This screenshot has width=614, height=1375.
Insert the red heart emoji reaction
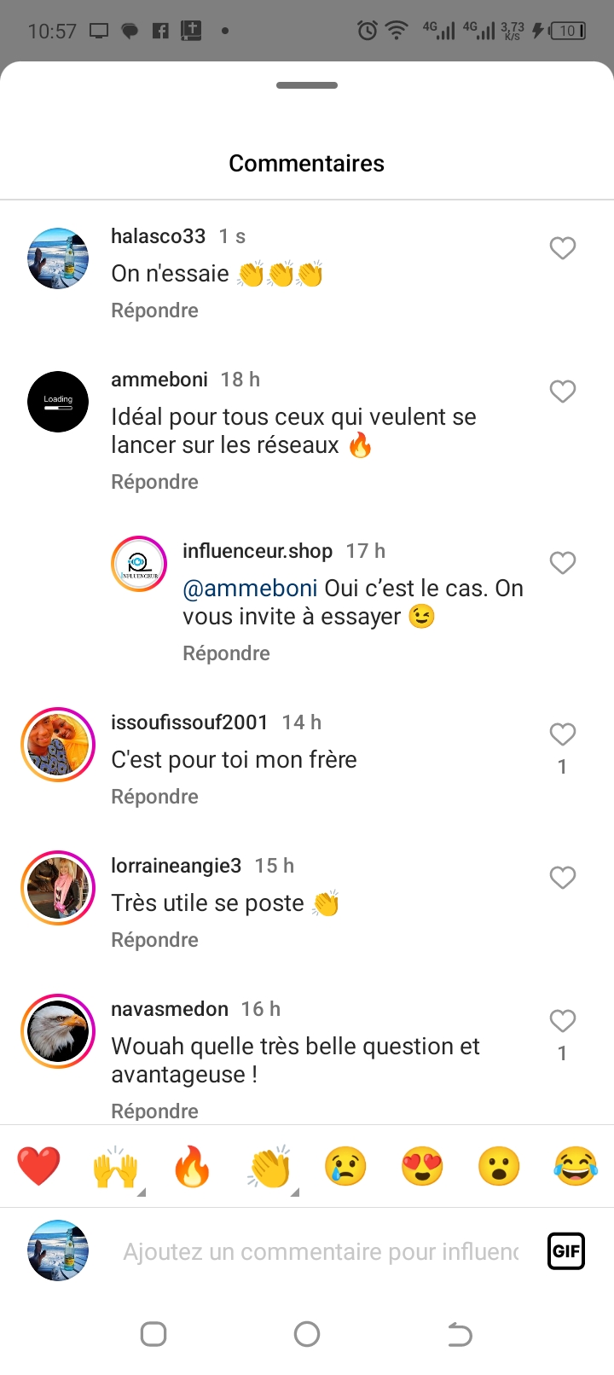(38, 1167)
